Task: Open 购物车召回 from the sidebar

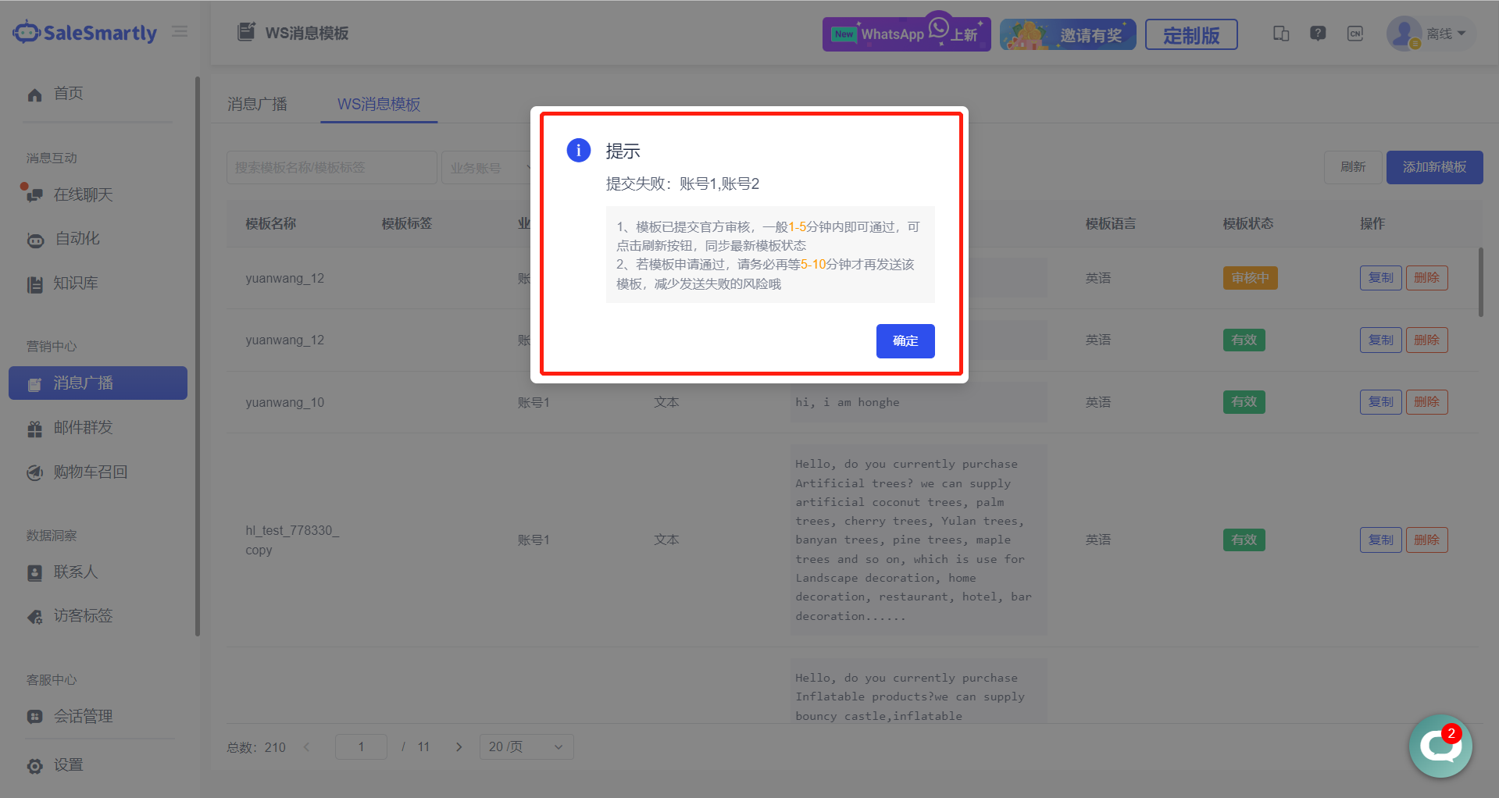Action: 90,472
